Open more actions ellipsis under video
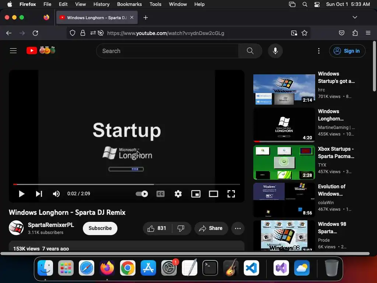 click(238, 228)
